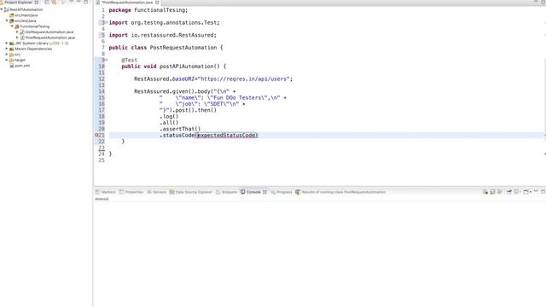
Task: Click the src/test/java folder icon
Action: [x=11, y=20]
